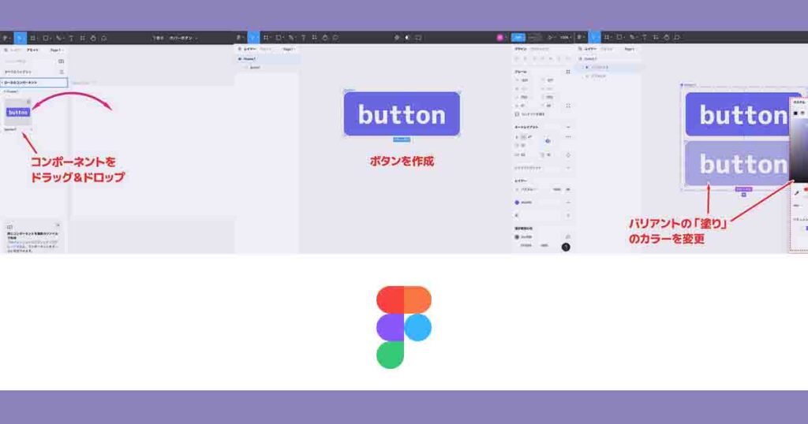Click the Present play icon

click(550, 38)
